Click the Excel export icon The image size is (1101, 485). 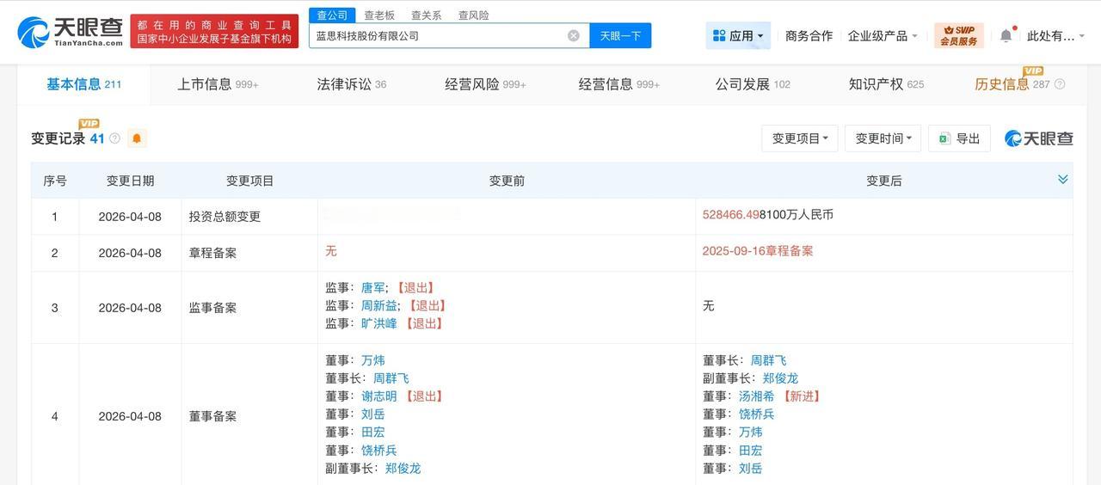[944, 138]
